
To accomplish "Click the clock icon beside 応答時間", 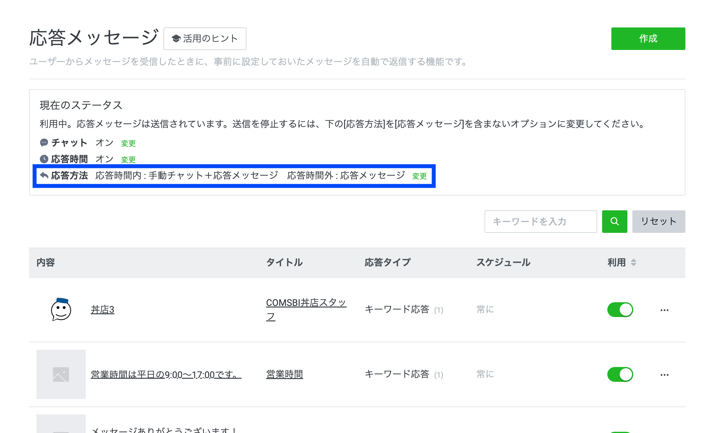I will (x=44, y=159).
